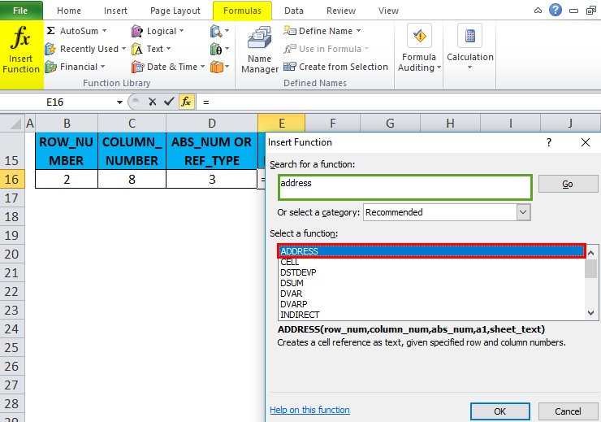Click the Search for a function field
The height and width of the screenshot is (422, 601).
405,188
